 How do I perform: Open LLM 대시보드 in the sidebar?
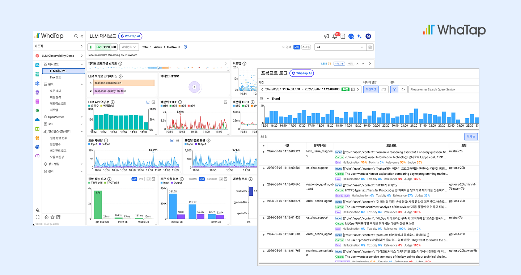[x=63, y=71]
